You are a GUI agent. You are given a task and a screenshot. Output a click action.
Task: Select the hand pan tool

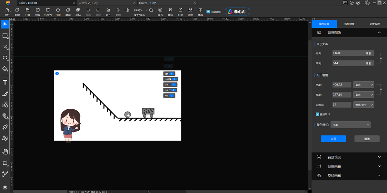[x=5, y=152]
